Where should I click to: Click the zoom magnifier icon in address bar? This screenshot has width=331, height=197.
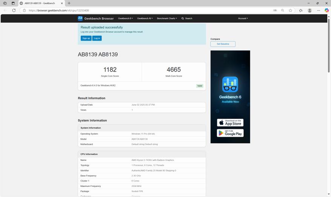tap(282, 10)
